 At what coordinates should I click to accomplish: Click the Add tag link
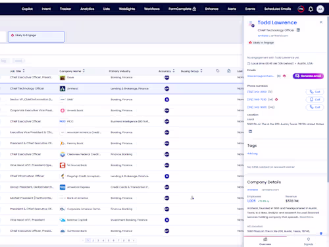click(x=252, y=153)
